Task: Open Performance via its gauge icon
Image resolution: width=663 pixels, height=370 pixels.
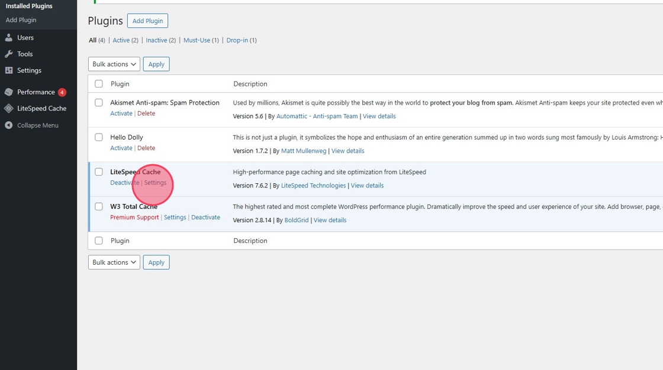Action: click(x=9, y=92)
